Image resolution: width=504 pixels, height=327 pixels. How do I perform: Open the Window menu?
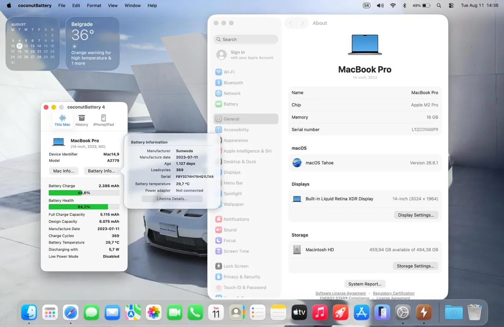point(133,6)
